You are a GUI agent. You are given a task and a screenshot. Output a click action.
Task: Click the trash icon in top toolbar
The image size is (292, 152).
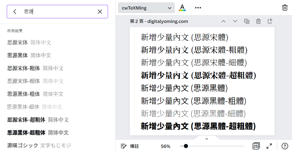[x=285, y=7]
